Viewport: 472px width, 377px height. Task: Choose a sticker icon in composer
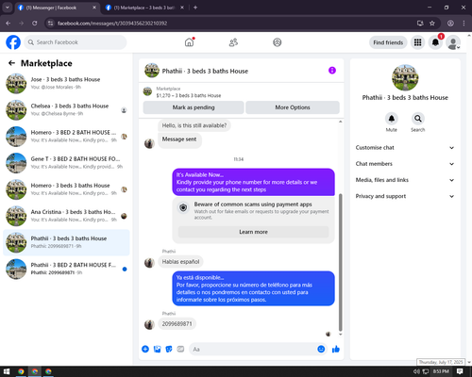169,349
